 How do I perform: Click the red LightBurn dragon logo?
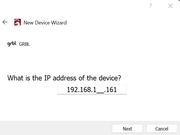click(18, 22)
